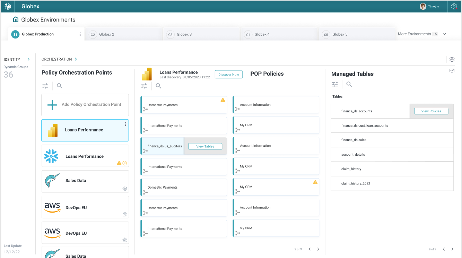The image size is (462, 258).
Task: Click View Policies for finance_ds.accounts
Action: coord(431,111)
